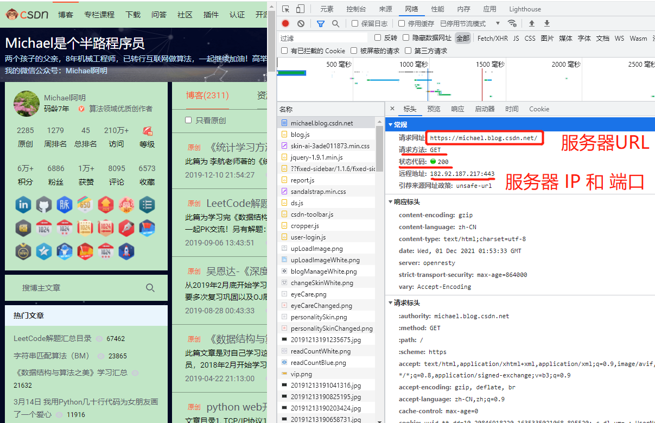
Task: Switch to the 预览 tab in request details
Action: click(x=434, y=109)
